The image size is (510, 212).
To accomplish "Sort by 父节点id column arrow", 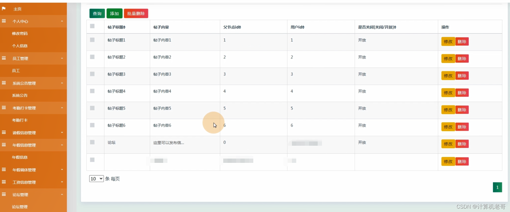I will [240, 27].
